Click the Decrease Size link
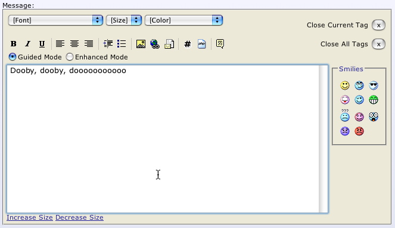This screenshot has width=395, height=228. 79,217
